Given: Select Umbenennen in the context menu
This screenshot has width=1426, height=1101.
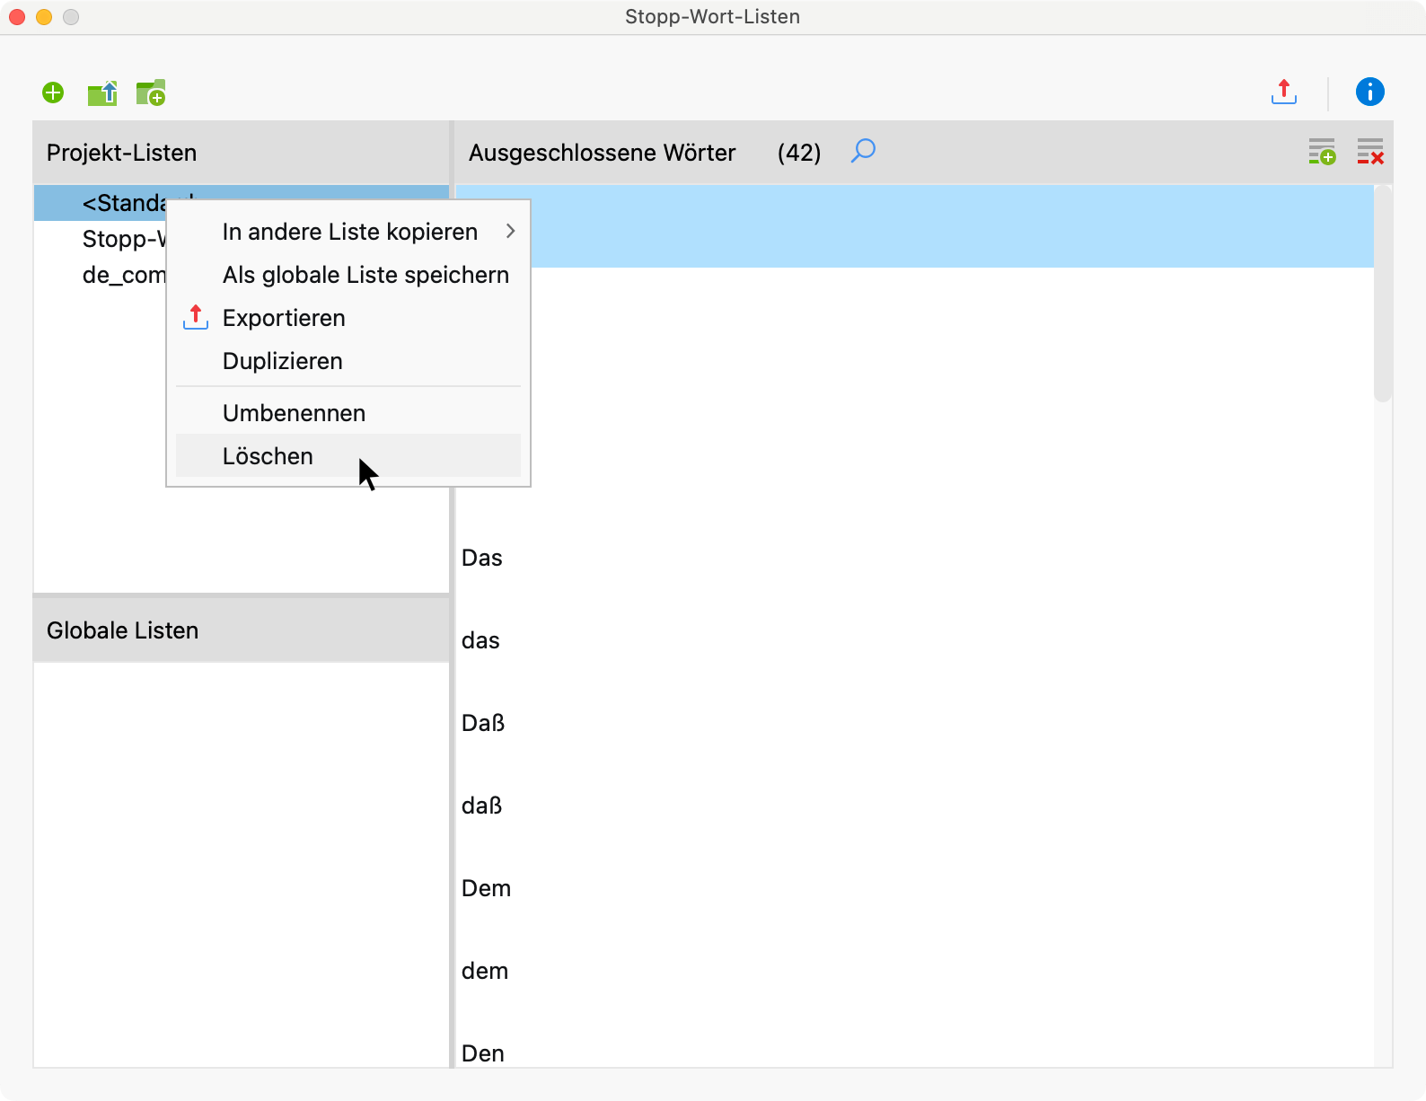Looking at the screenshot, I should point(348,413).
